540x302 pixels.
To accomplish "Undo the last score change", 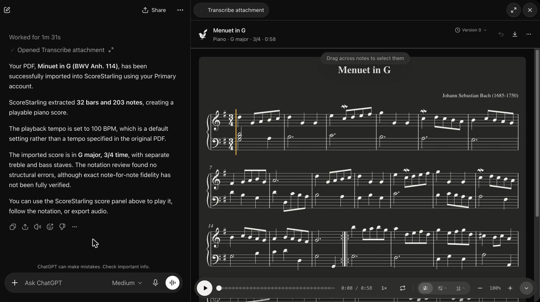I will click(x=501, y=34).
